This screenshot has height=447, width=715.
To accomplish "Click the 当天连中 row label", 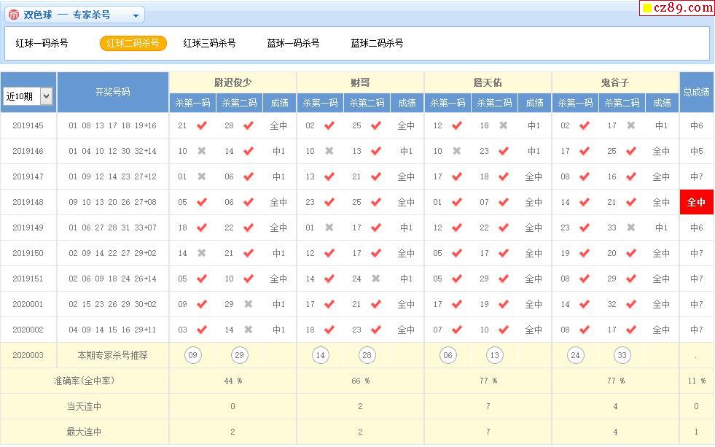I will pos(84,406).
